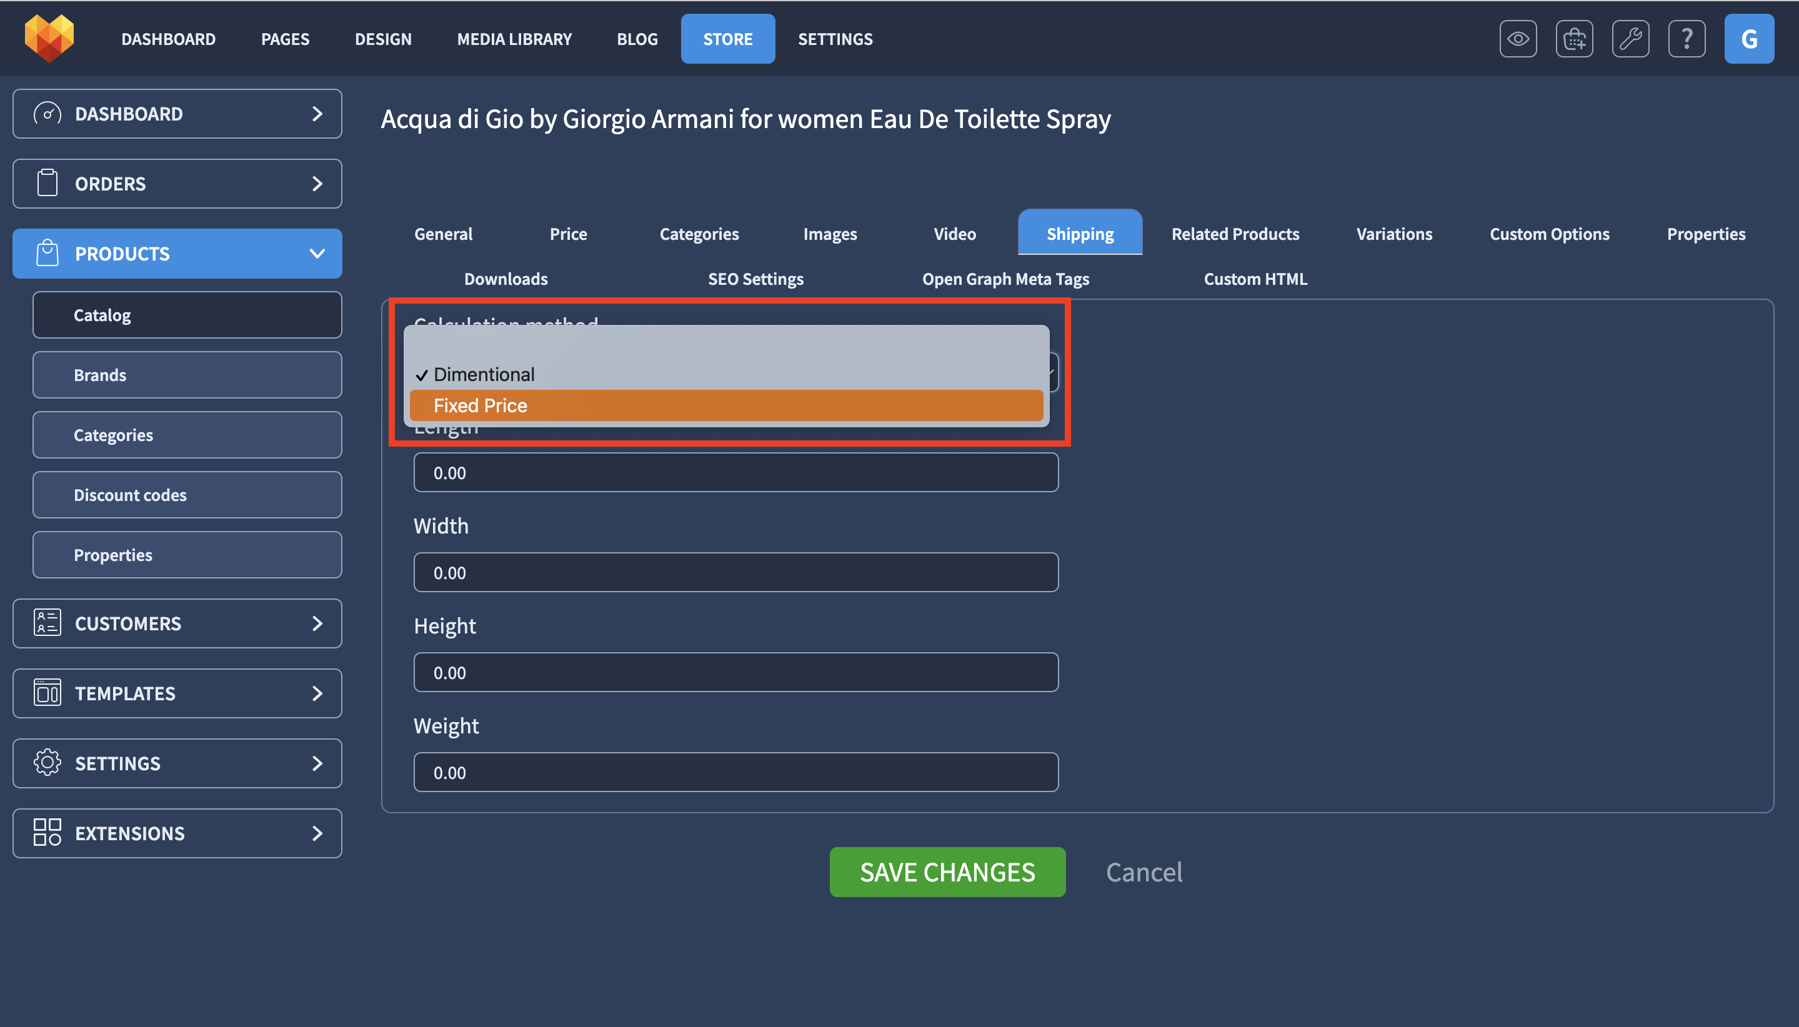
Task: Expand the Templates section chevron
Action: click(317, 693)
